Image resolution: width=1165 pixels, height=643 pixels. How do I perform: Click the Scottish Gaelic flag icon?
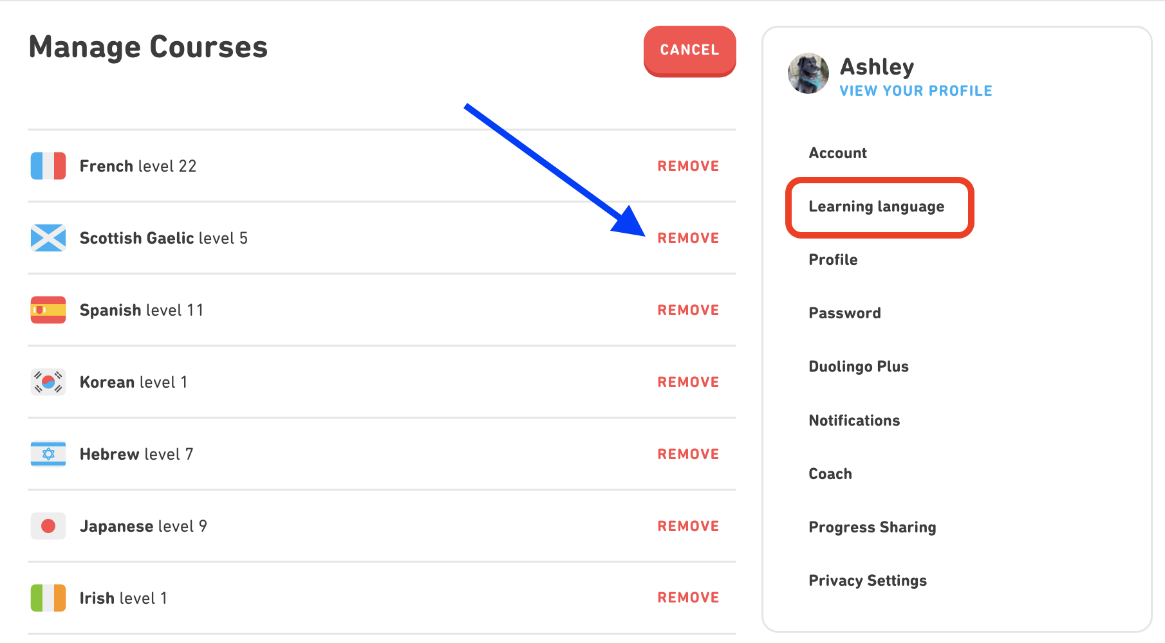(48, 238)
